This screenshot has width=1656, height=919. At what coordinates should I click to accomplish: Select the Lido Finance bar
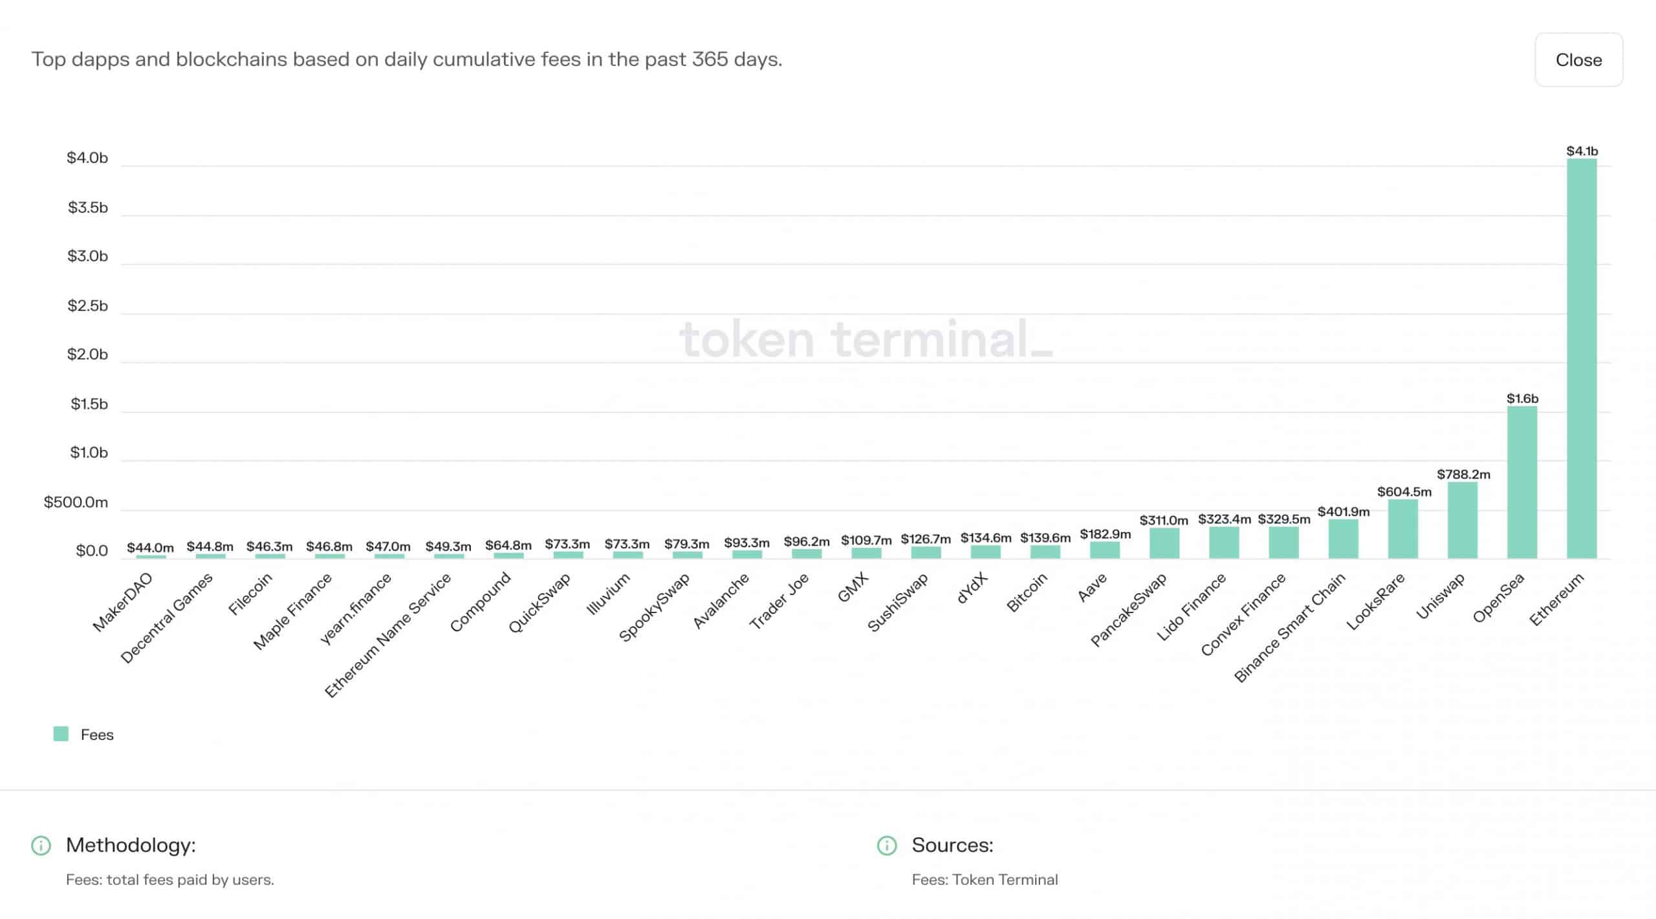(1224, 543)
